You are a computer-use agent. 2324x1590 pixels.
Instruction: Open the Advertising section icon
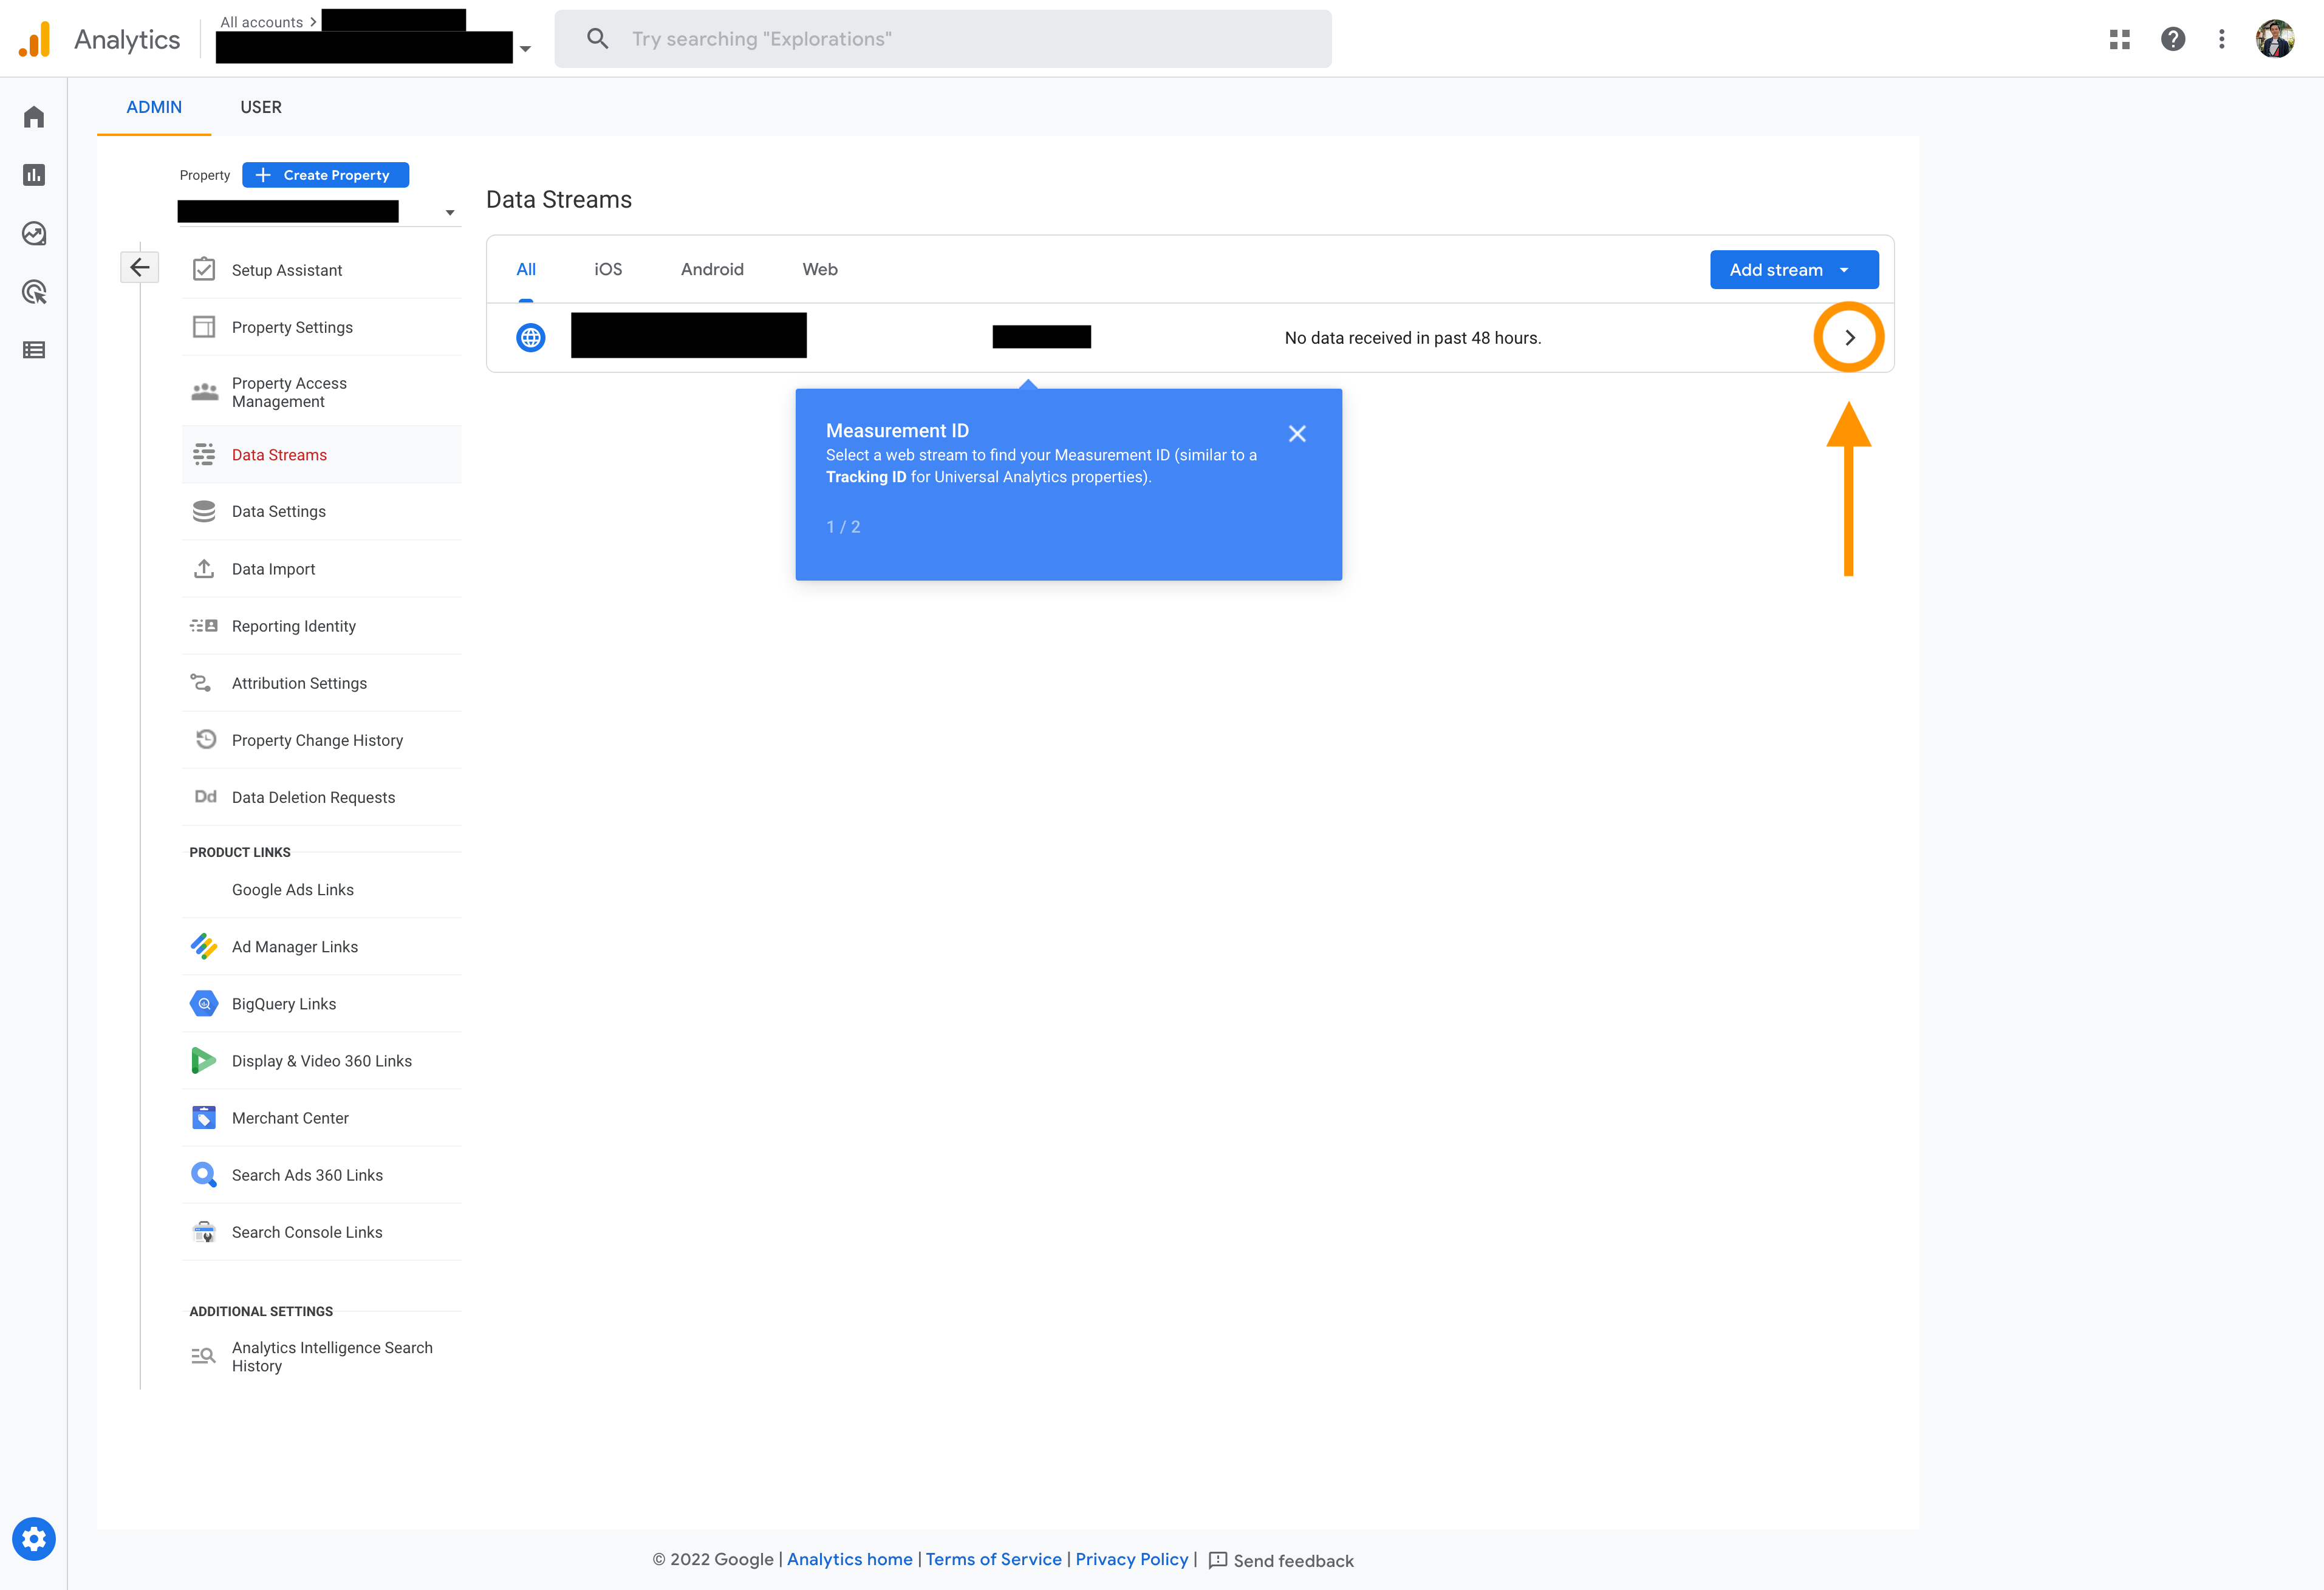pyautogui.click(x=33, y=291)
